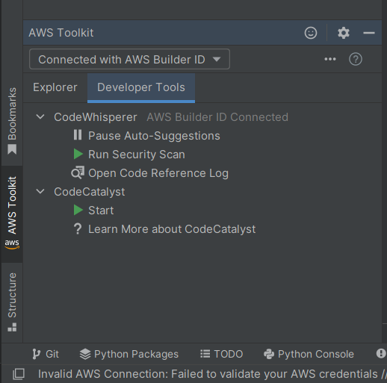Click the Run Security Scan play icon
The height and width of the screenshot is (383, 387).
(x=78, y=154)
